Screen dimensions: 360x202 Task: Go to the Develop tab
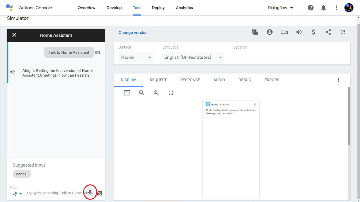click(114, 8)
